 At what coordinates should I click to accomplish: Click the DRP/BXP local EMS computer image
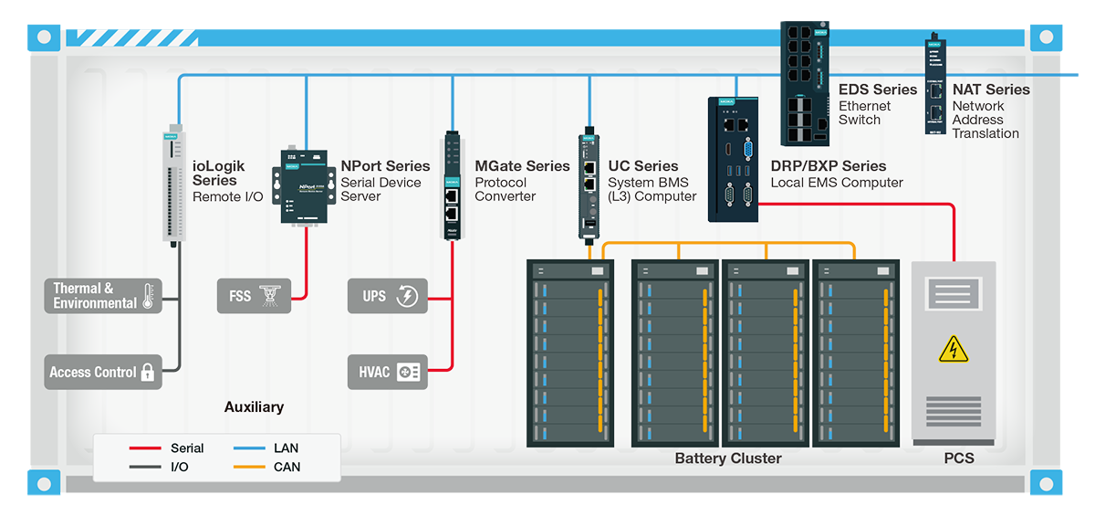(x=735, y=159)
